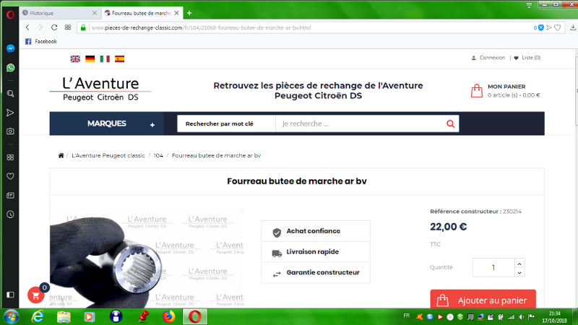Viewport: 578px width, 325px height.
Task: Go forward to next page
Action: (40, 27)
